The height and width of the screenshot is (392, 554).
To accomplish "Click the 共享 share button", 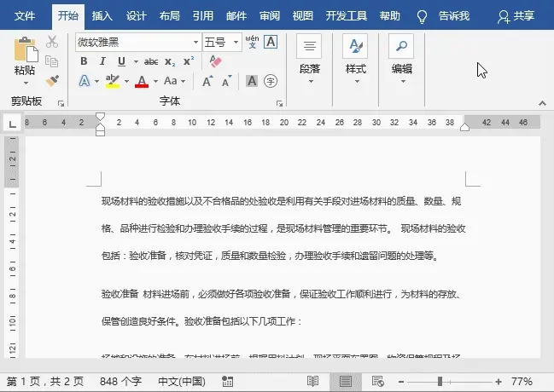I will (516, 16).
